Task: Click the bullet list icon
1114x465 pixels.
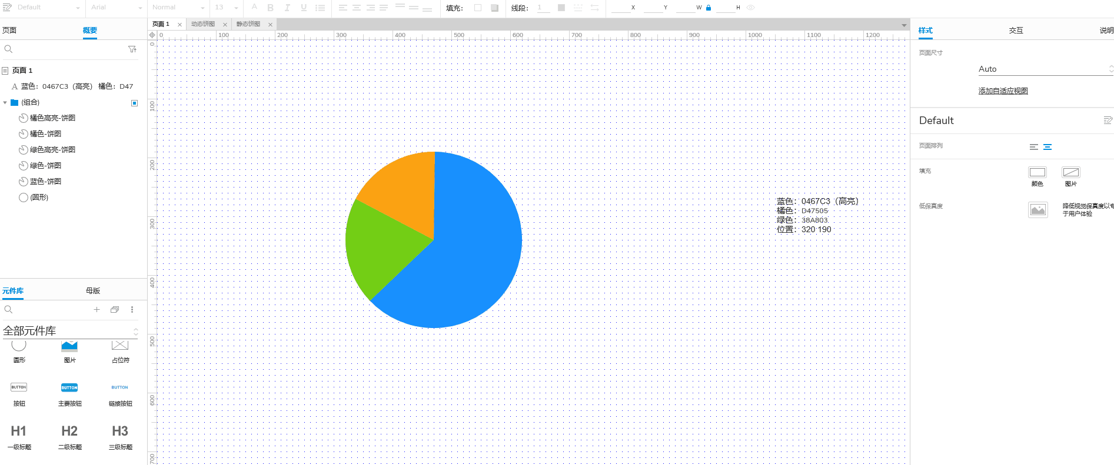Action: [320, 8]
